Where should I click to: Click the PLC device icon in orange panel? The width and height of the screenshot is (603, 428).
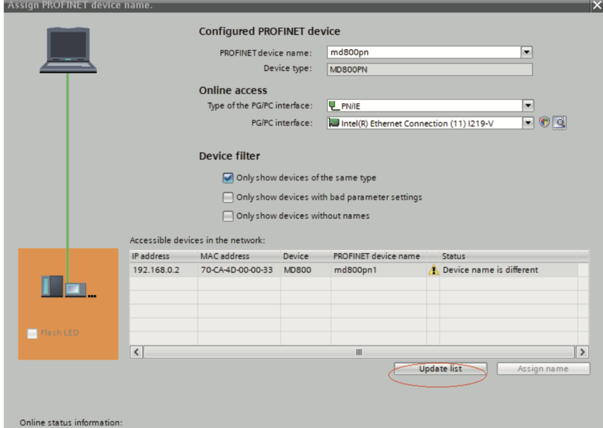[x=64, y=287]
